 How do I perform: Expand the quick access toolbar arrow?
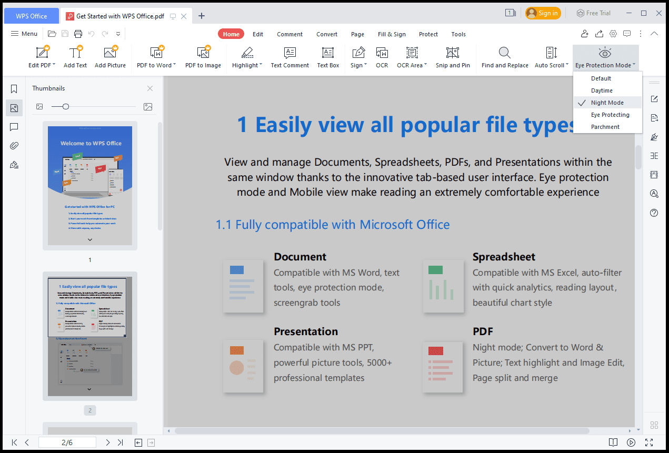click(118, 34)
